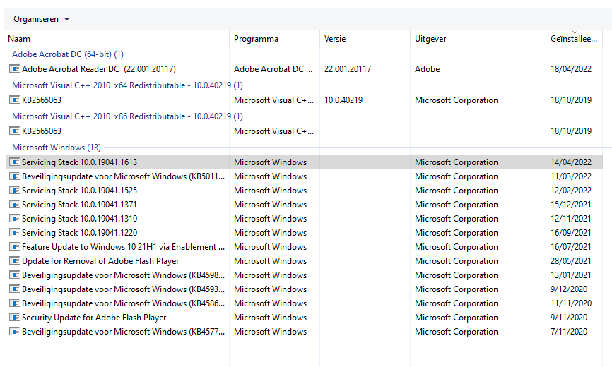Image resolution: width=612 pixels, height=367 pixels.
Task: Click the Servicing Stack 10.0.19041.1613 icon
Action: pyautogui.click(x=15, y=162)
